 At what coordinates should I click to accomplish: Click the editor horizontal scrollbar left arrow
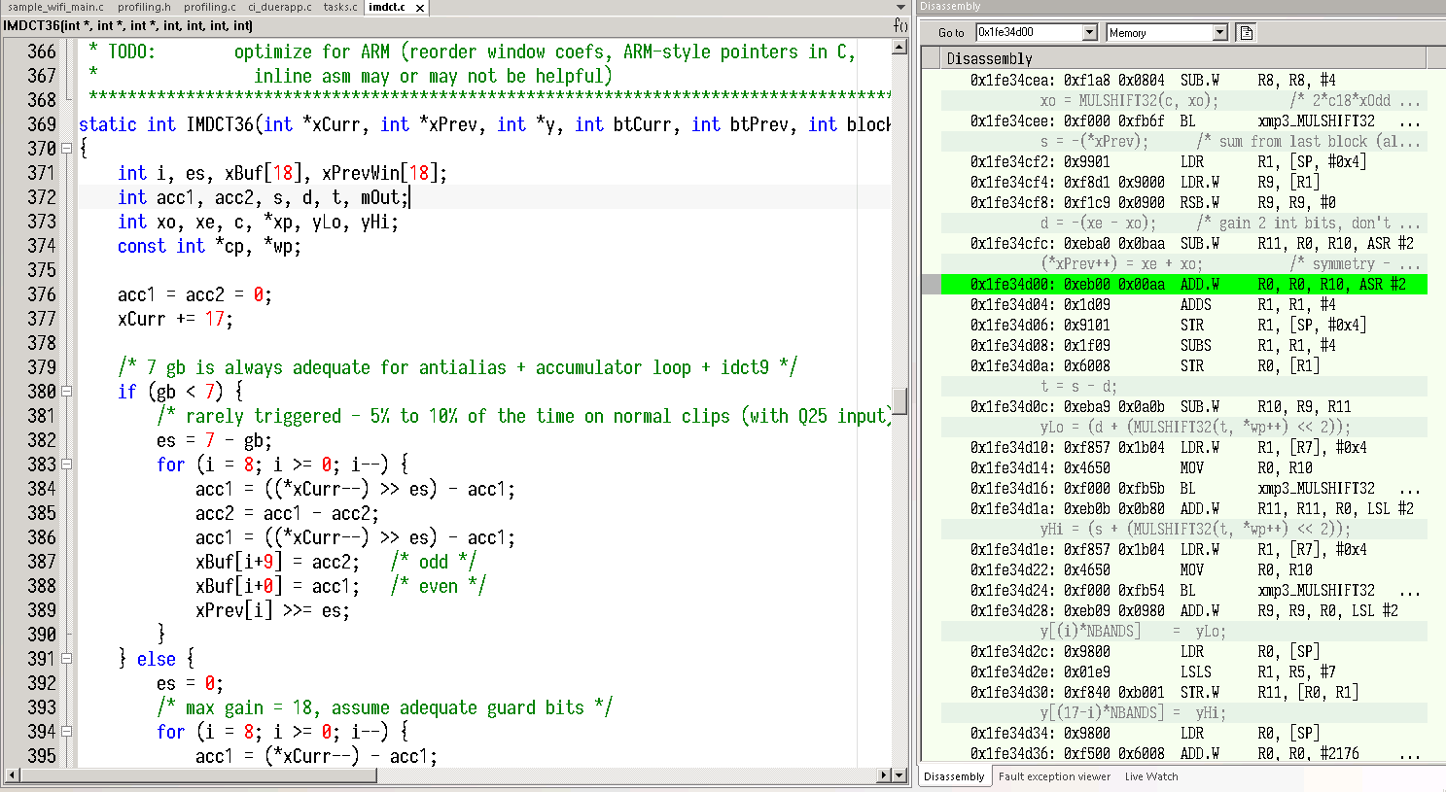pyautogui.click(x=12, y=775)
